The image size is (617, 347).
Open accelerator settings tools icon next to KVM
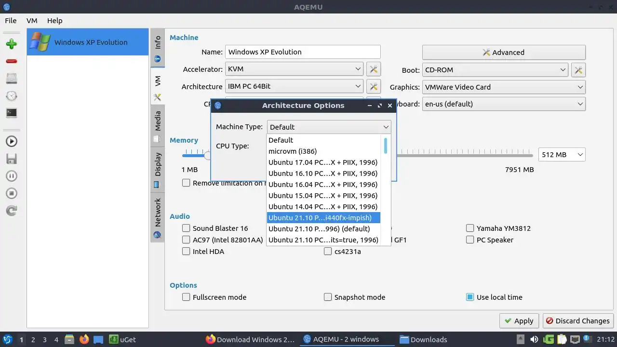click(374, 69)
